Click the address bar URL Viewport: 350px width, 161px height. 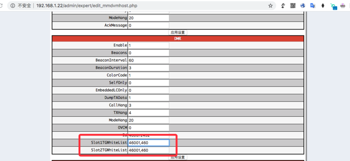[87, 6]
